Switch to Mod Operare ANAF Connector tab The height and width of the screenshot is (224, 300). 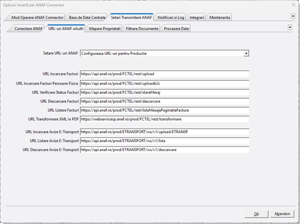click(x=37, y=17)
